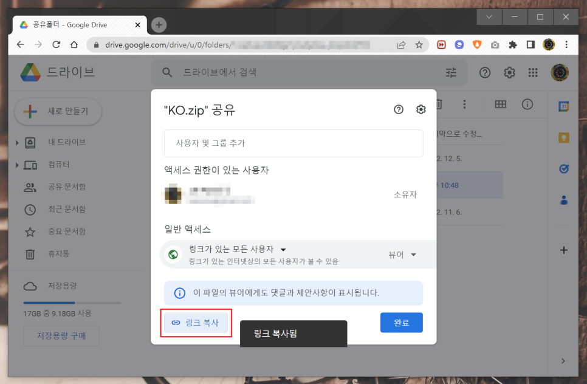587x384 pixels.
Task: Select the 공유폴더 - Google Drive tab
Action: coord(80,25)
